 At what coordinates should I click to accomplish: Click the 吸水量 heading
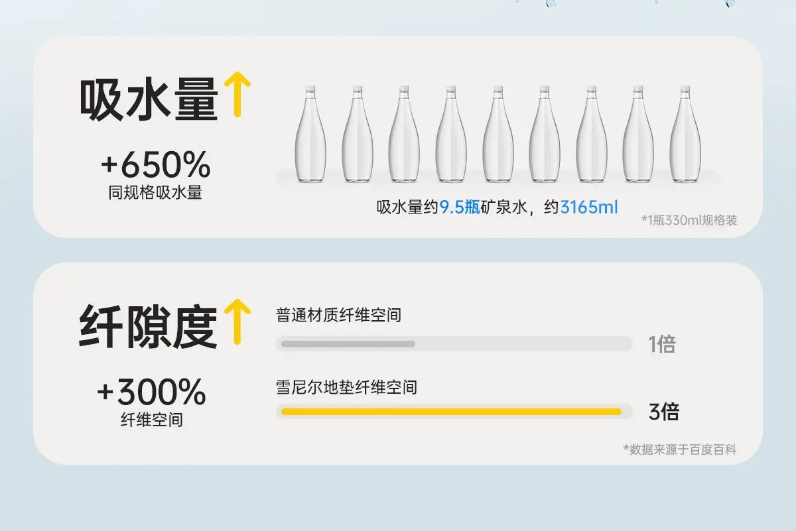148,99
